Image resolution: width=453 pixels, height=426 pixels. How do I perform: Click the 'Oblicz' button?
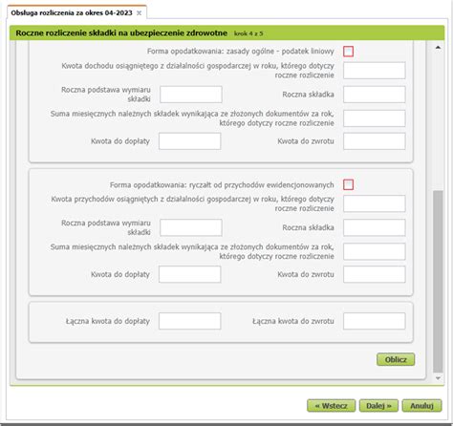396,359
